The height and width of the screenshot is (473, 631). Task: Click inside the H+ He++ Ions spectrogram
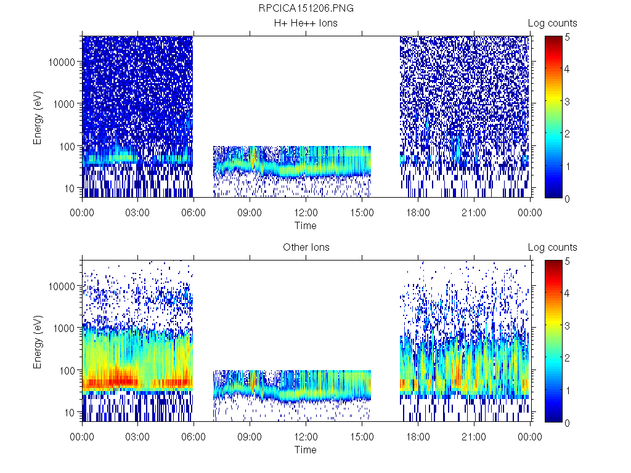(x=306, y=116)
